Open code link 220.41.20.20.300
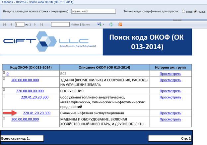This screenshot has height=145, width=207. [x=35, y=97]
